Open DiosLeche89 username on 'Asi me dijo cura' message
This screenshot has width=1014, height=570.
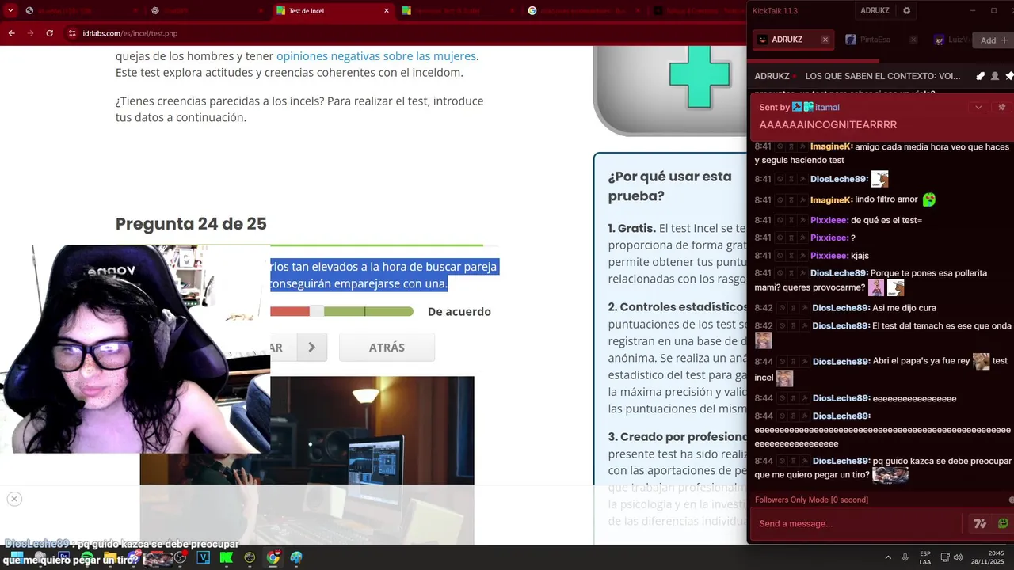(x=841, y=308)
